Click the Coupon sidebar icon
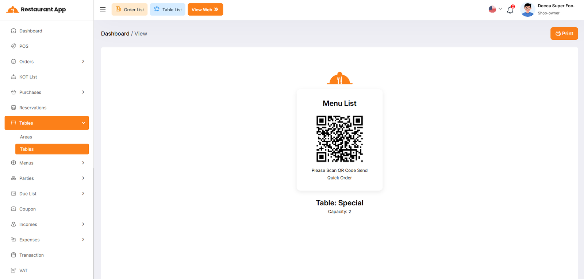Viewport: 584px width, 279px height. (x=14, y=209)
